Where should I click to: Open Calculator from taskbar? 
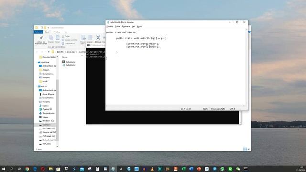click(x=98, y=169)
